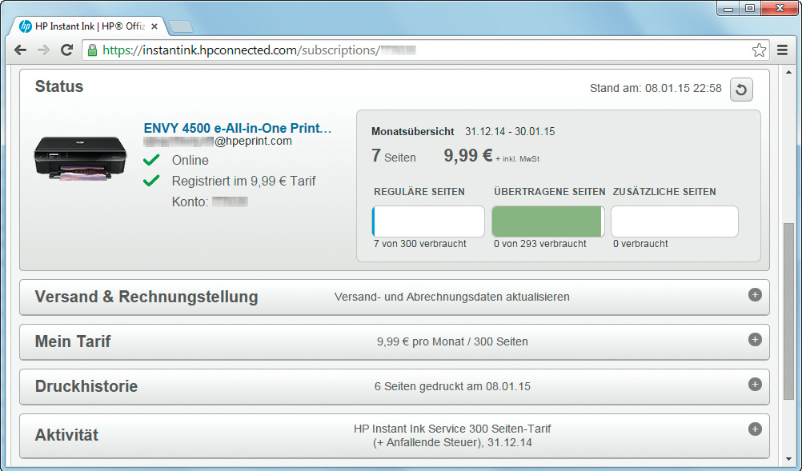Reload the page with the refresh icon
802x471 pixels.
click(66, 50)
